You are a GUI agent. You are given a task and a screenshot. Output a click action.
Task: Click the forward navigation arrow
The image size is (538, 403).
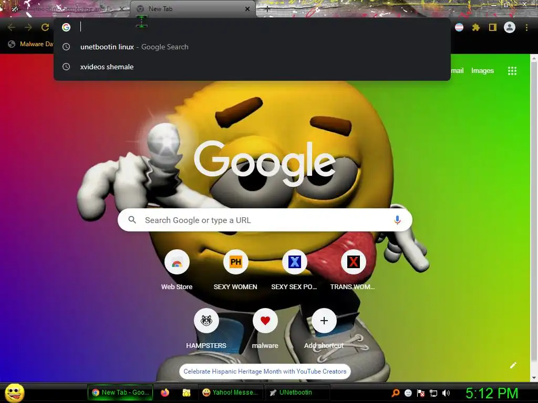[x=28, y=27]
